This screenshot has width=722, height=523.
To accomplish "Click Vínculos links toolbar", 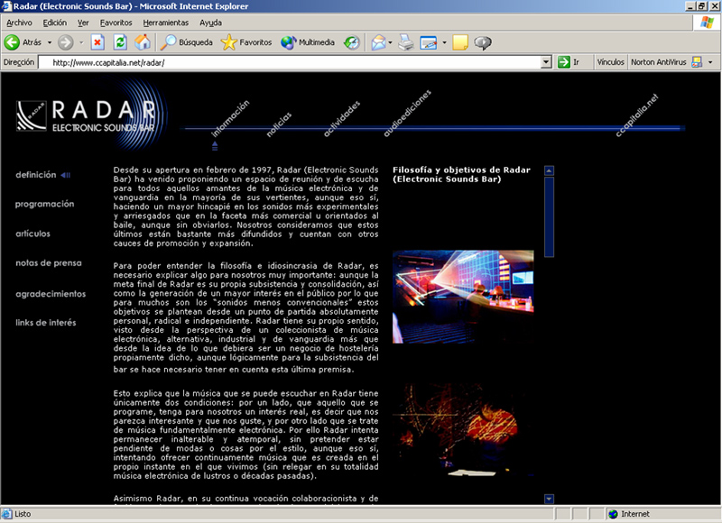I will coord(610,62).
